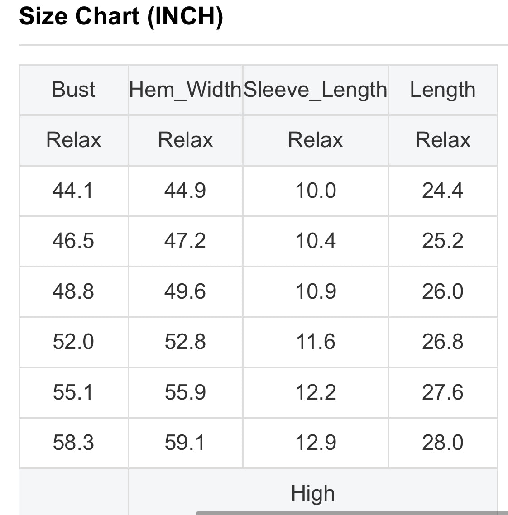This screenshot has height=515, width=508.
Task: Select the Hem_Width column header
Action: tap(185, 90)
